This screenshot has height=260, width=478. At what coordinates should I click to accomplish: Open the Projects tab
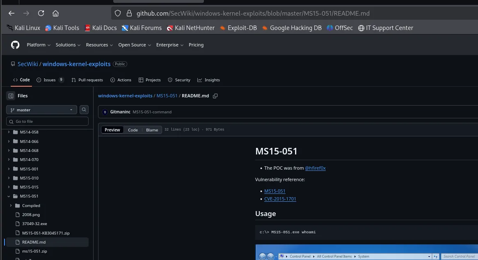click(x=150, y=80)
